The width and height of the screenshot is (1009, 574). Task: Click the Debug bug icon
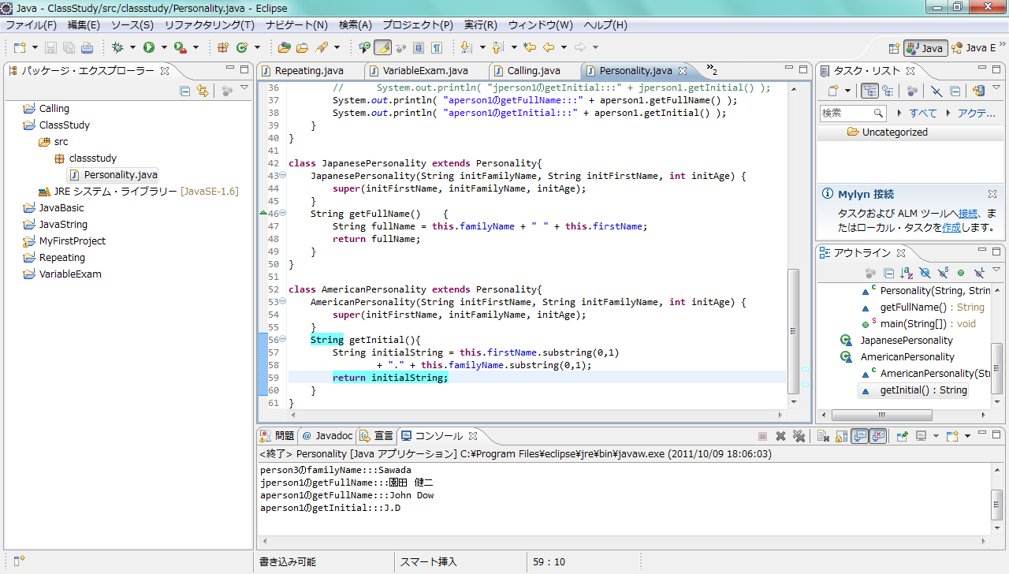point(117,47)
